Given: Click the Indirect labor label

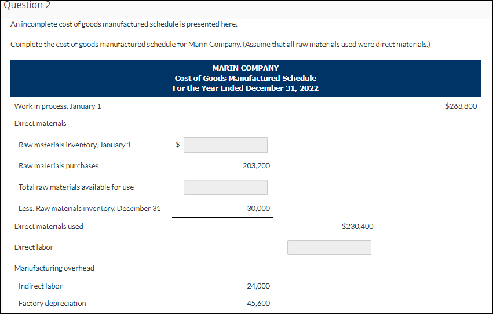Looking at the screenshot, I should [x=41, y=286].
